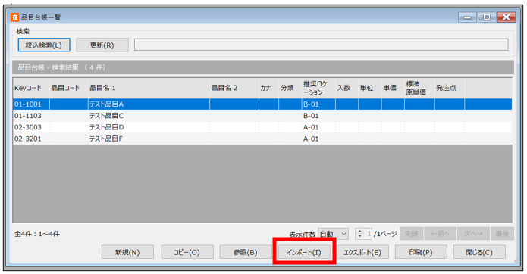Viewport: 527px width, 274px height.
Task: Click the 最後 last page button
Action: click(x=502, y=234)
